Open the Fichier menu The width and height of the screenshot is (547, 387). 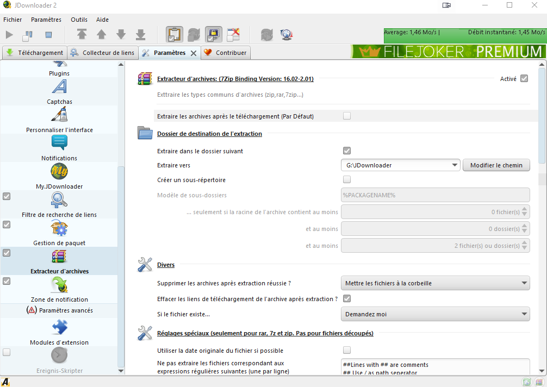pyautogui.click(x=13, y=20)
